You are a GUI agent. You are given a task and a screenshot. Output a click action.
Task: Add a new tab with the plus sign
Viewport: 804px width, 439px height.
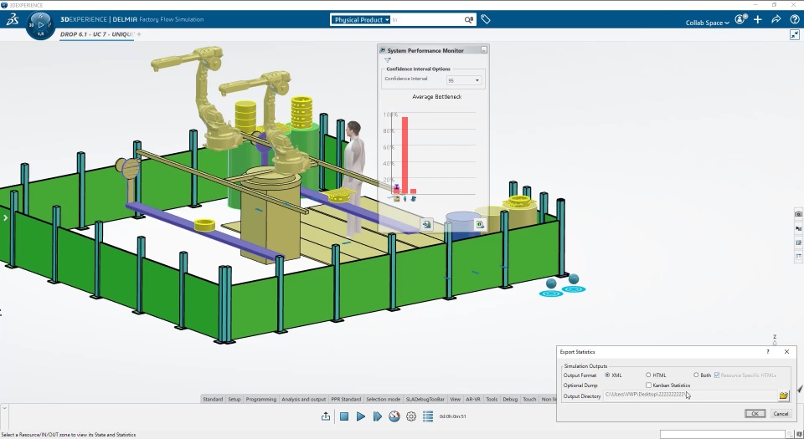coord(139,34)
